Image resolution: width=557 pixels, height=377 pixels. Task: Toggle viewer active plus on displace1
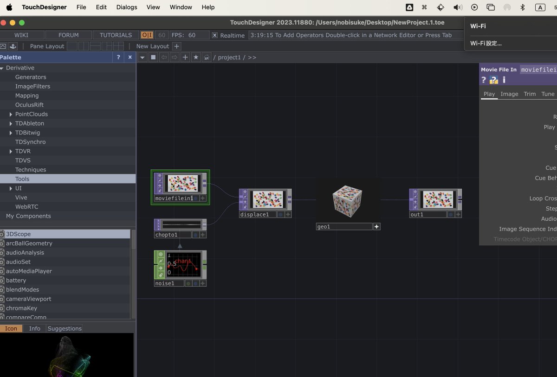click(288, 215)
